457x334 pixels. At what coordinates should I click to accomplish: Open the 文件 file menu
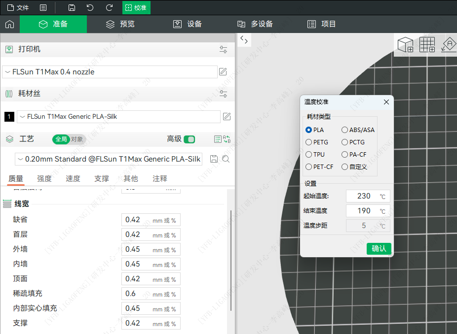(x=18, y=7)
